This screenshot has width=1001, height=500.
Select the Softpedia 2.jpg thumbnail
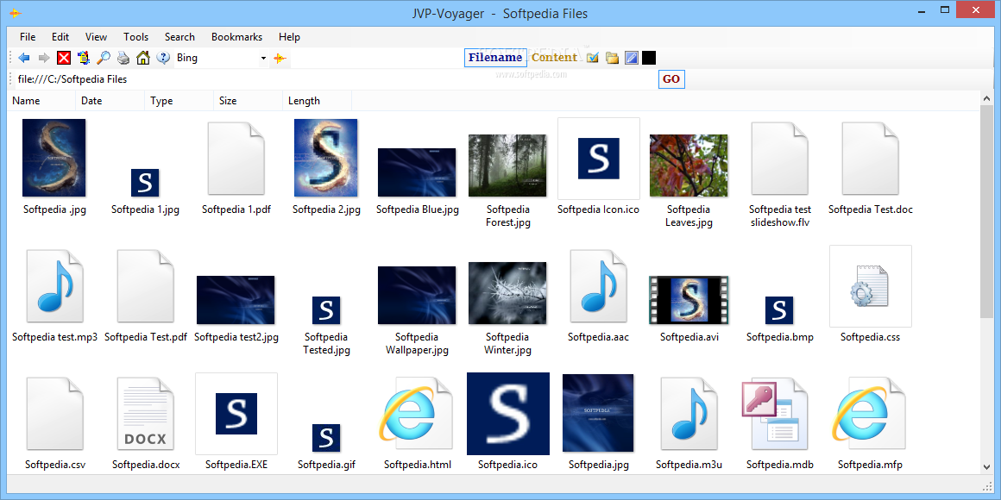point(325,158)
